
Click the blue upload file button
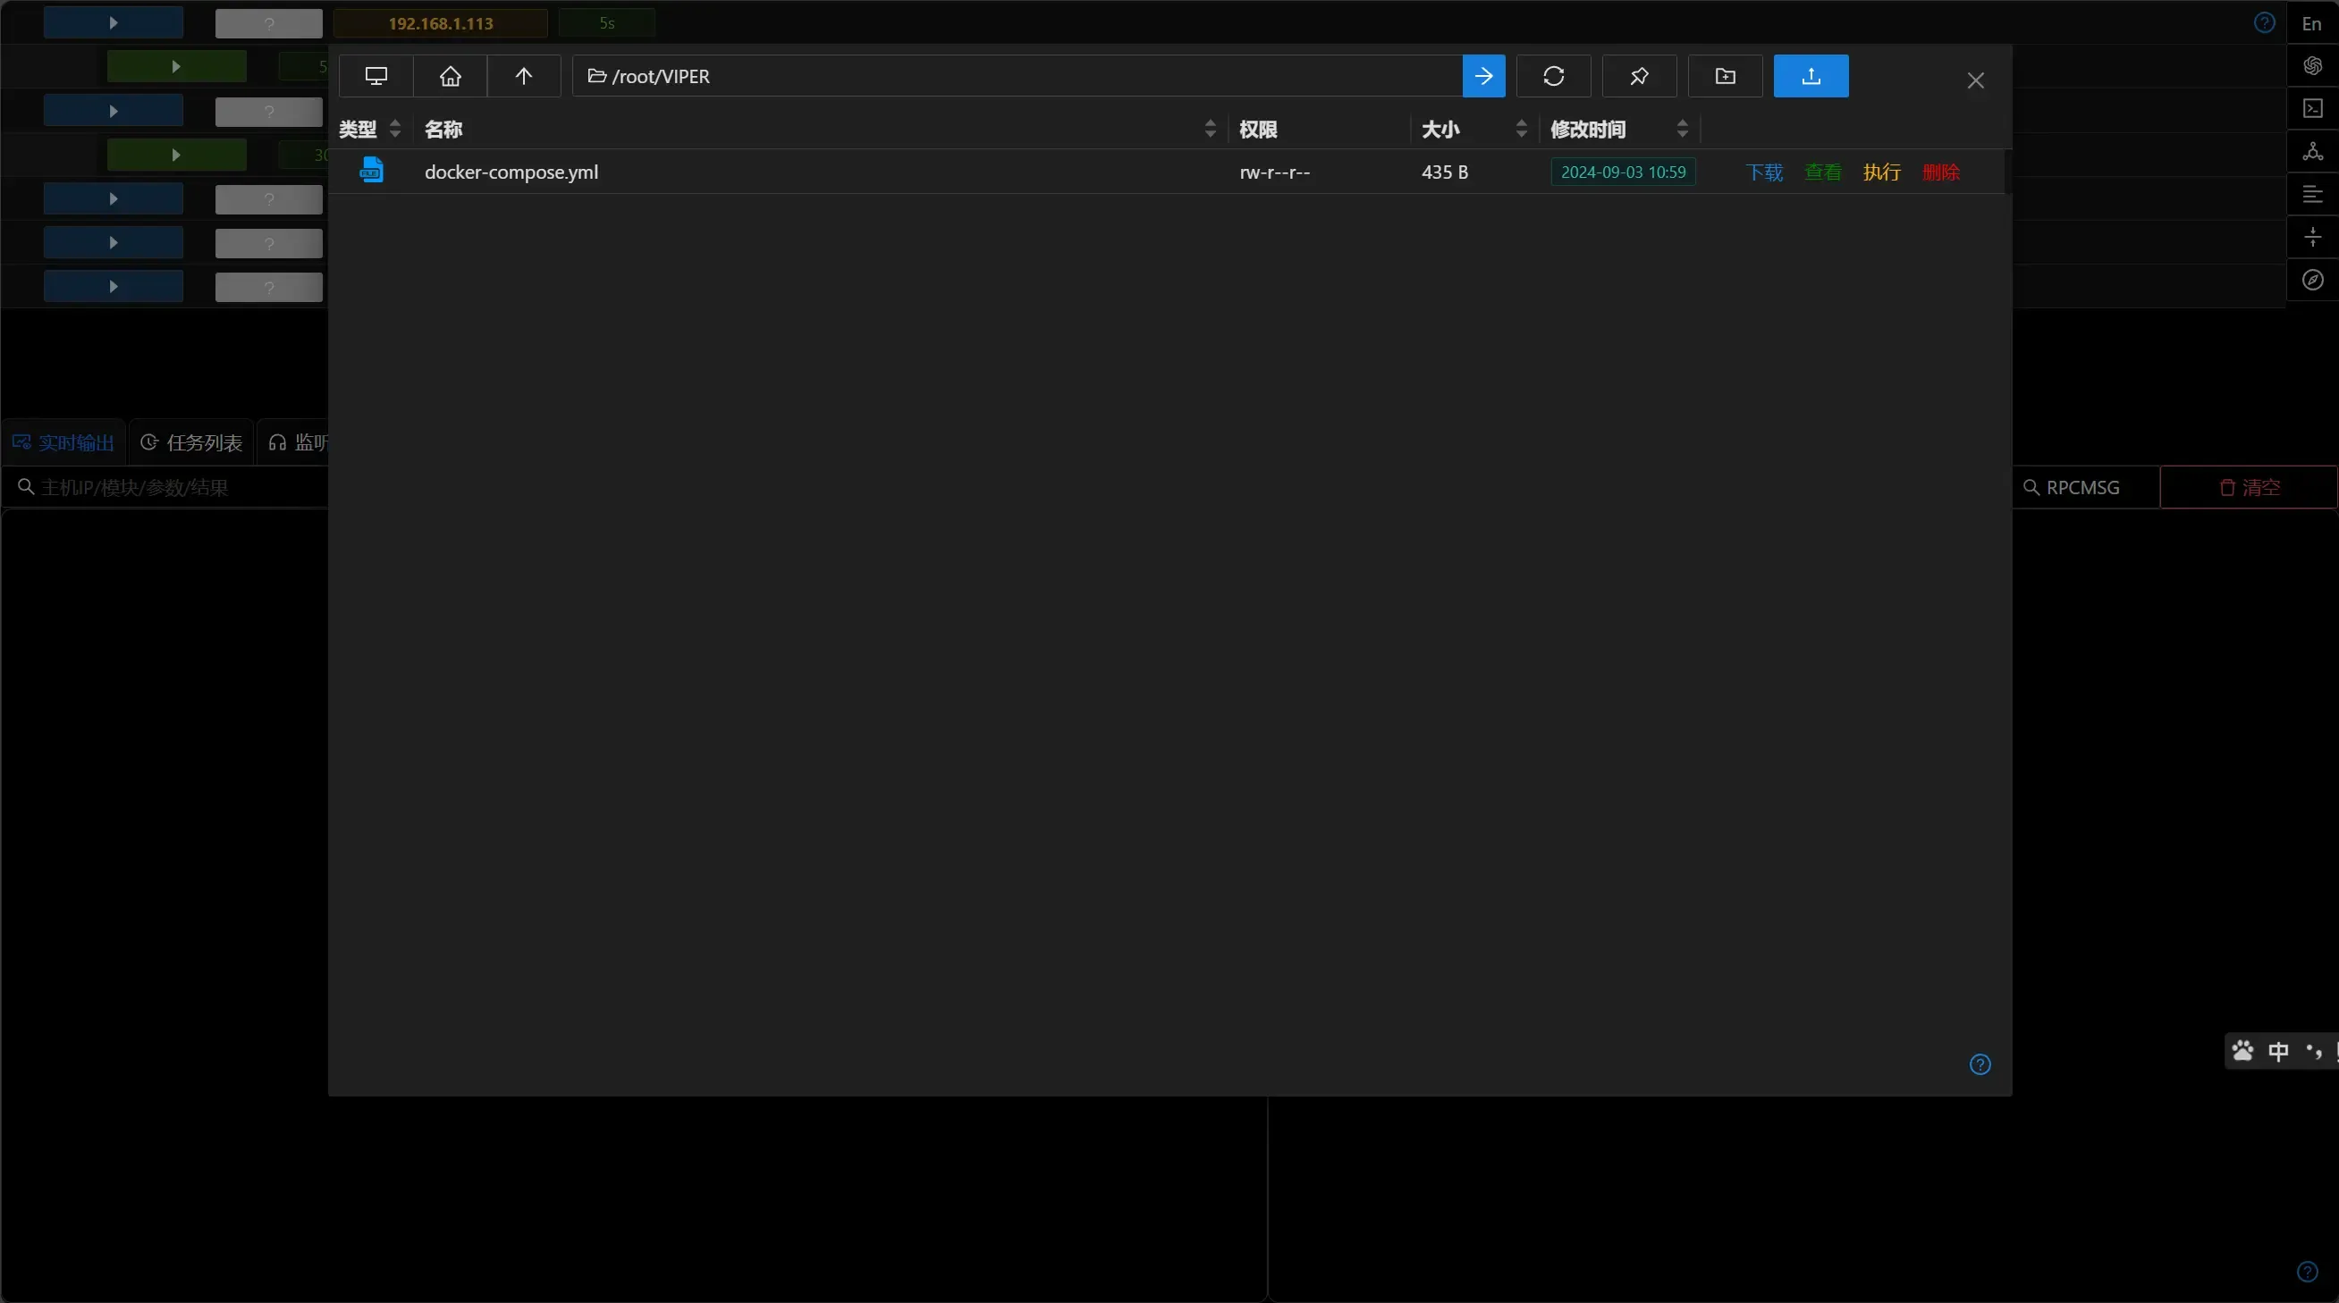point(1811,76)
